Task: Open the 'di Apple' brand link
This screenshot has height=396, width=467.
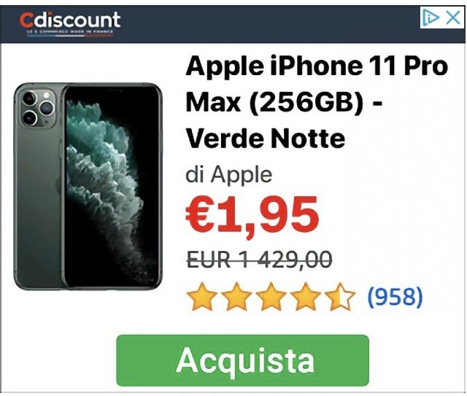Action: 228,174
